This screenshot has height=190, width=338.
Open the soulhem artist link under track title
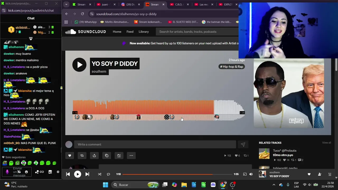click(x=99, y=72)
